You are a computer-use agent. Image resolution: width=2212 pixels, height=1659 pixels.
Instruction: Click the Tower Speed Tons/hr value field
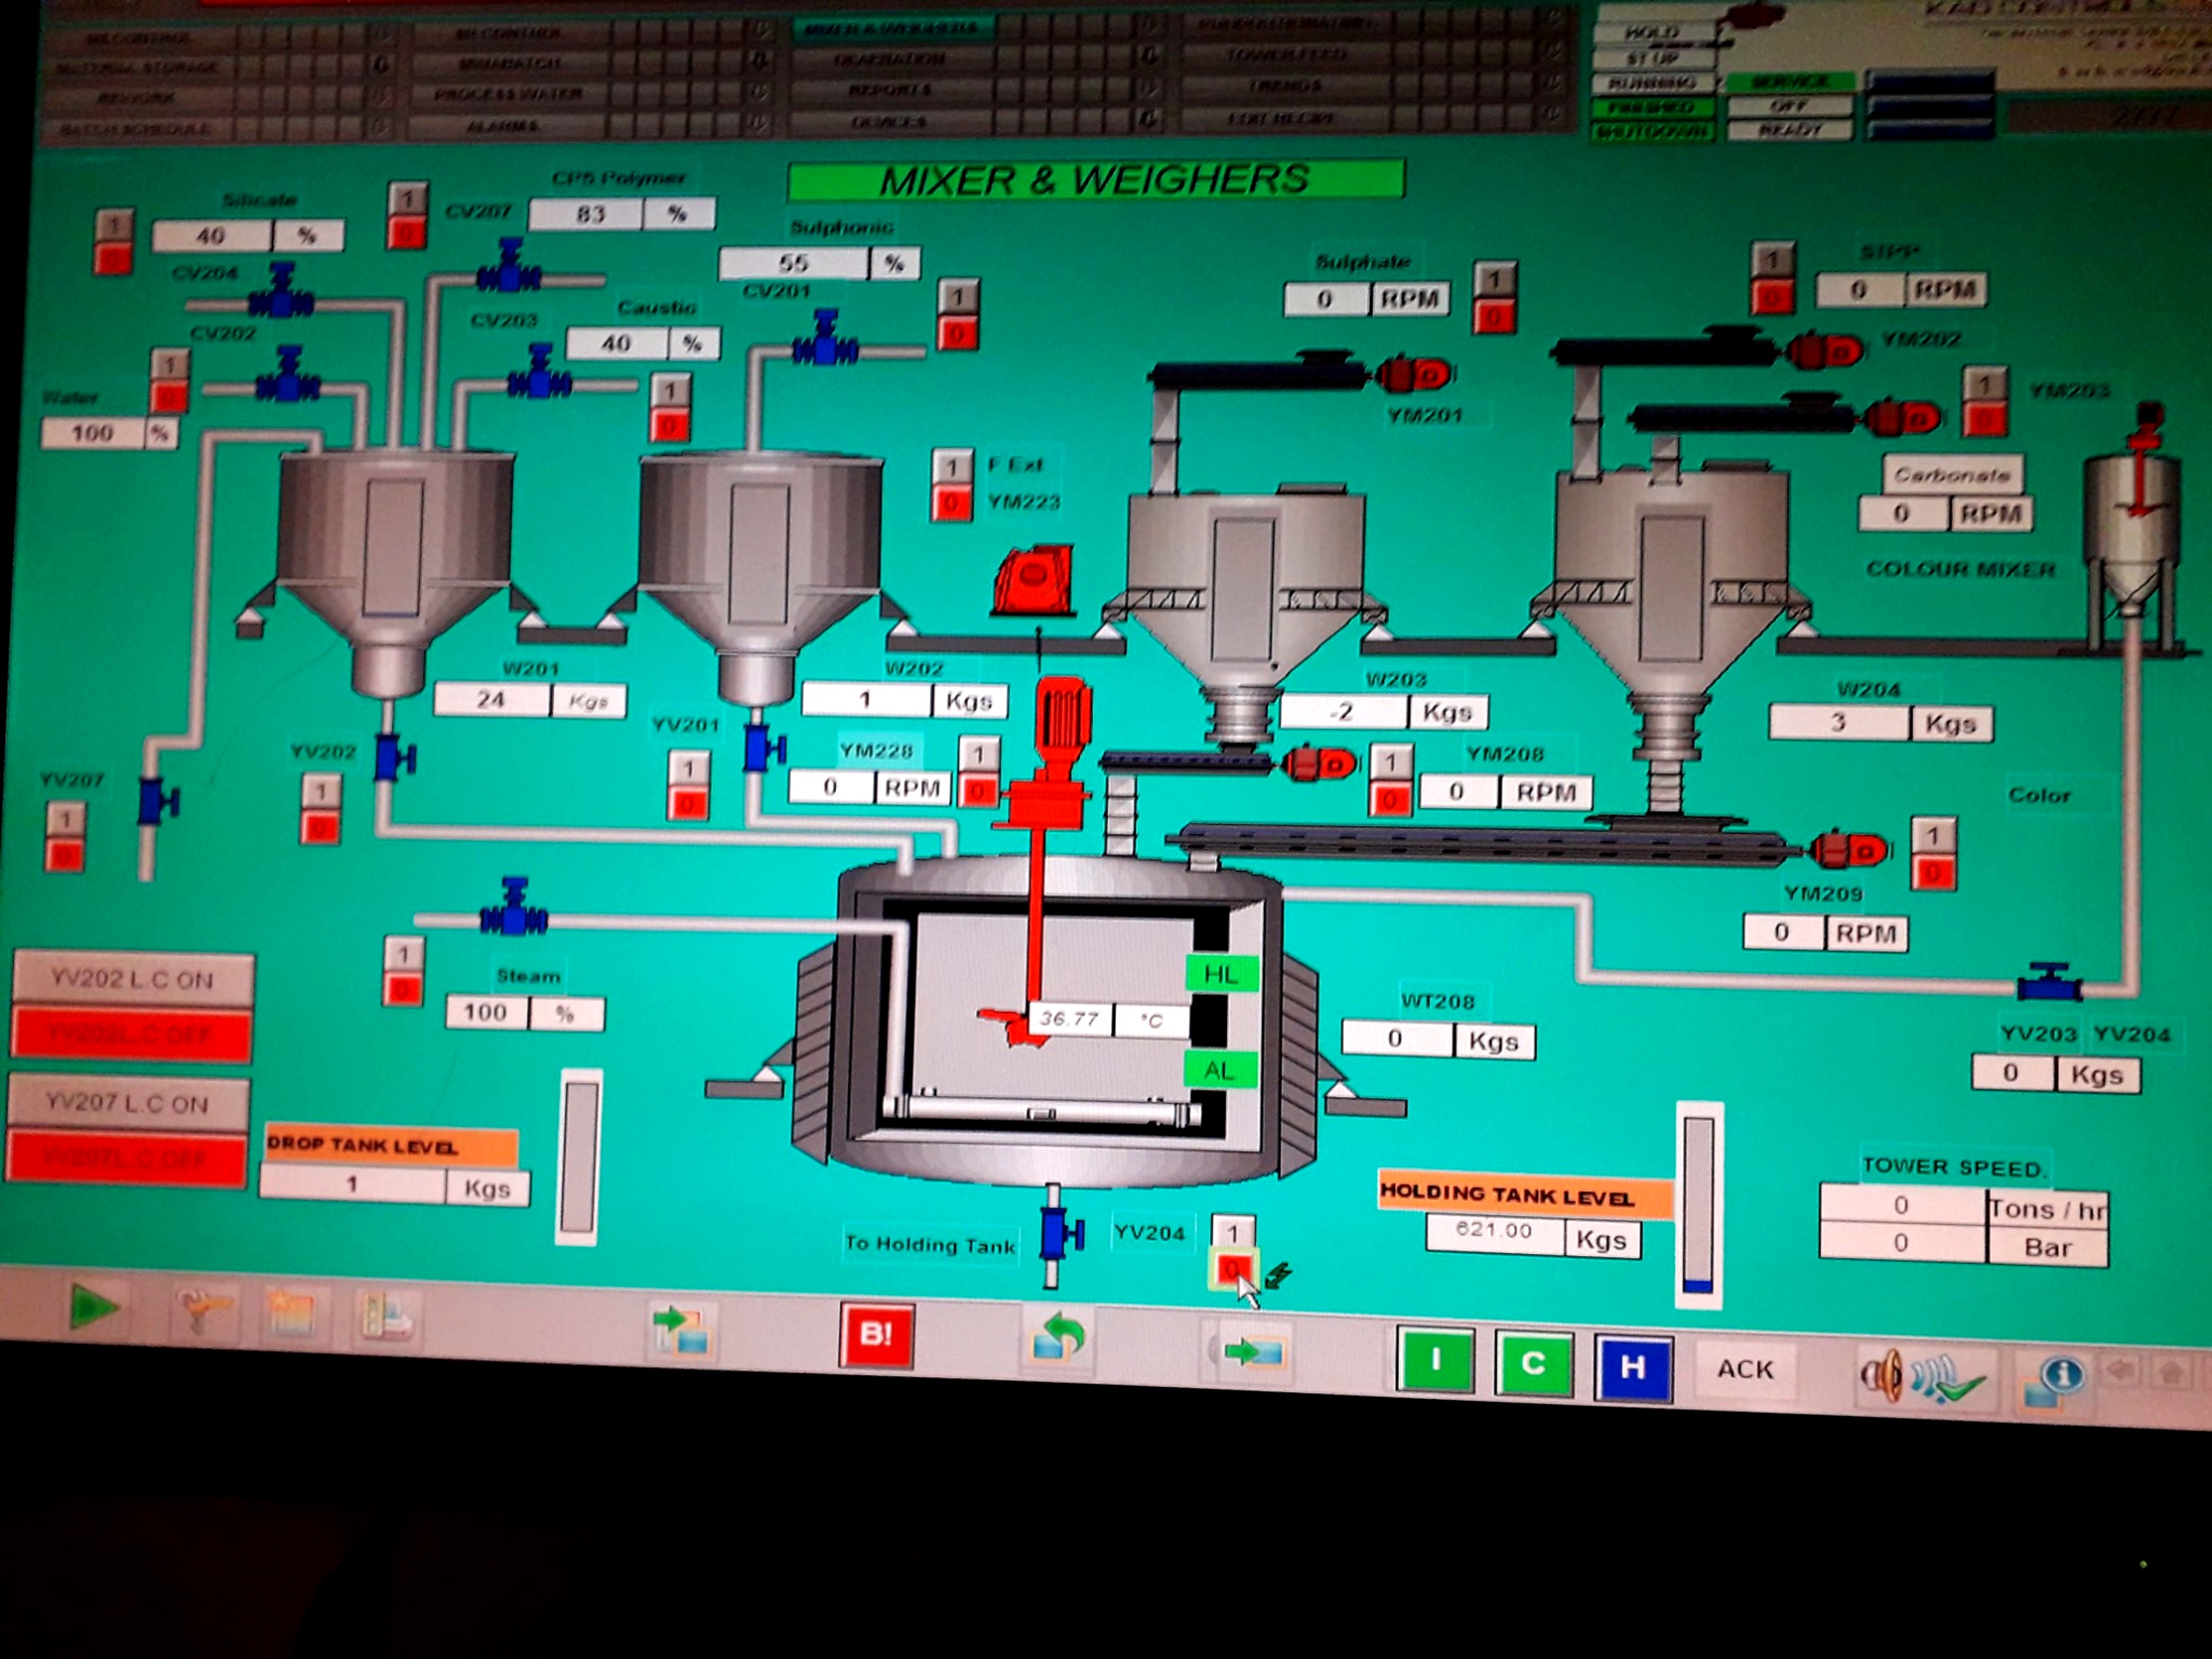pos(1903,1205)
